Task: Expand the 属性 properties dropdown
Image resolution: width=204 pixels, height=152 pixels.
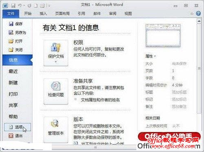Action: (151, 56)
